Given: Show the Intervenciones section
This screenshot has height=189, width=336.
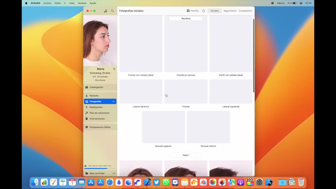Looking at the screenshot, I should (x=100, y=119).
